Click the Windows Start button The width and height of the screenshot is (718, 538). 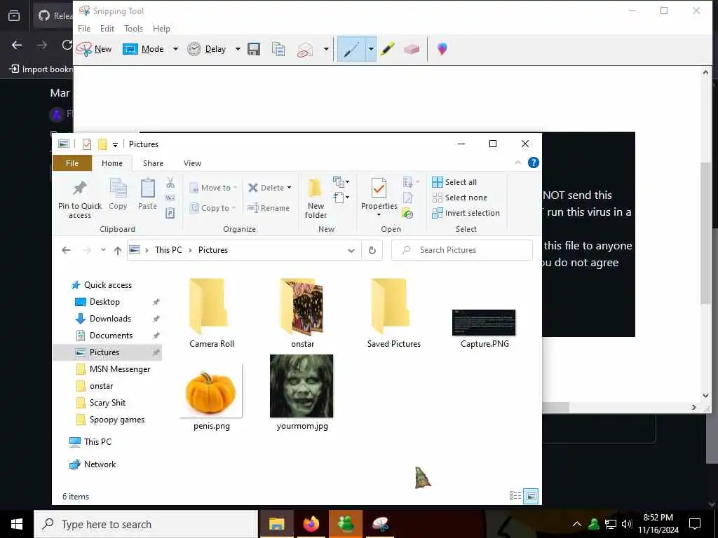[x=17, y=524]
